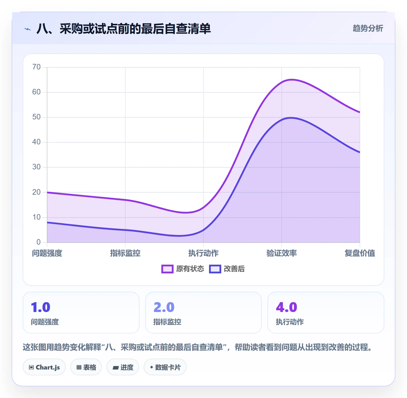Click the 60 y-axis value
This screenshot has height=398, width=407.
coord(36,92)
